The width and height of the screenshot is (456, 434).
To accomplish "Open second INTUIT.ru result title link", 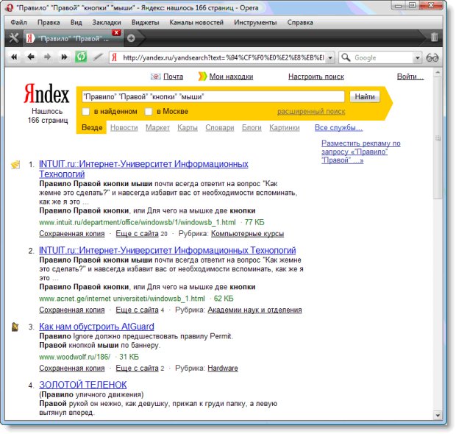I will 168,250.
